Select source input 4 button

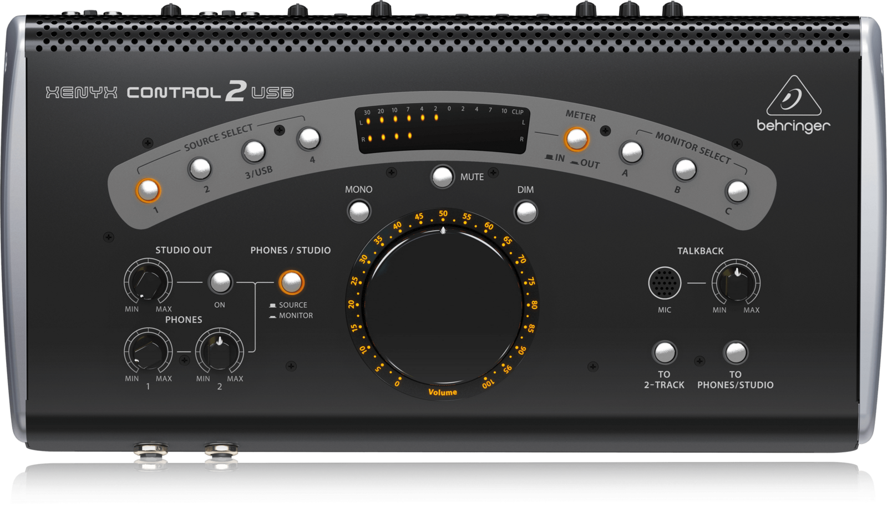click(x=308, y=139)
